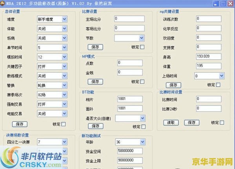The height and width of the screenshot is (169, 235).
Task: Click the 资金上限 field
Action: click(130, 160)
